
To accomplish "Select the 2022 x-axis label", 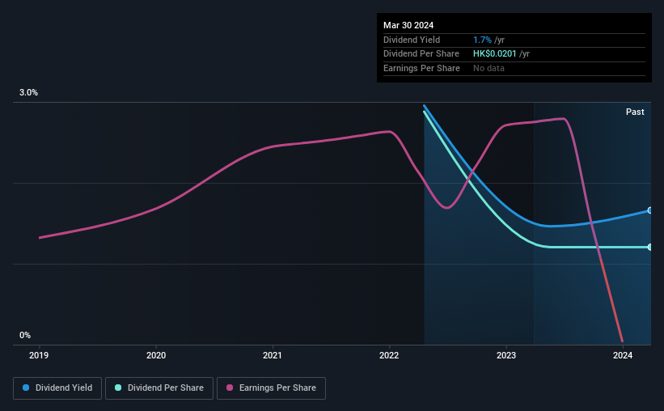I will point(389,355).
